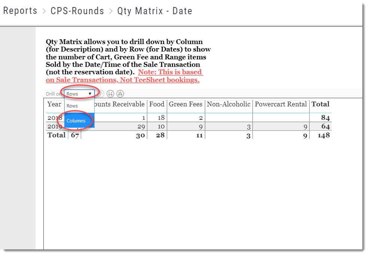The image size is (368, 255).
Task: Click the Powercart Rental column header
Action: (x=281, y=104)
